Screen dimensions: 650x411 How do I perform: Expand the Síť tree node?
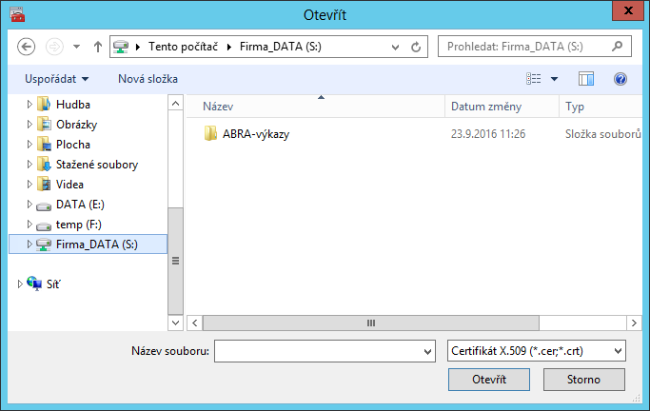[x=21, y=284]
